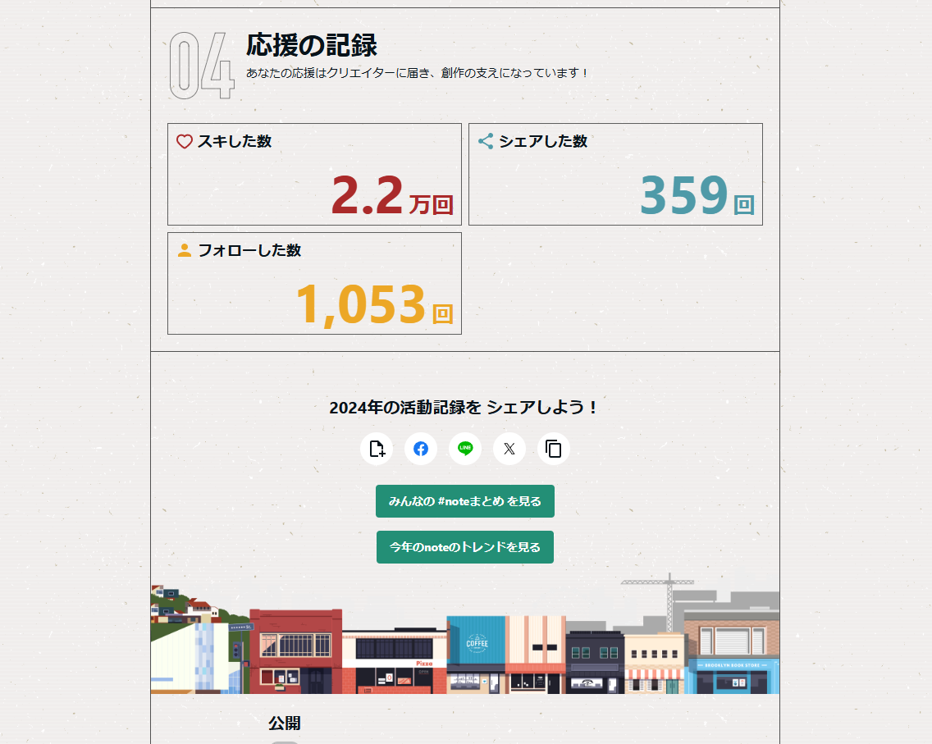Click the 359回 share count

point(696,197)
